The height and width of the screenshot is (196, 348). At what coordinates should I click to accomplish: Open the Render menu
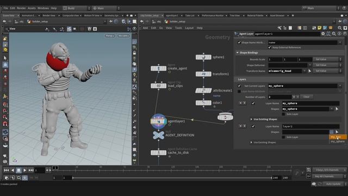21,8
